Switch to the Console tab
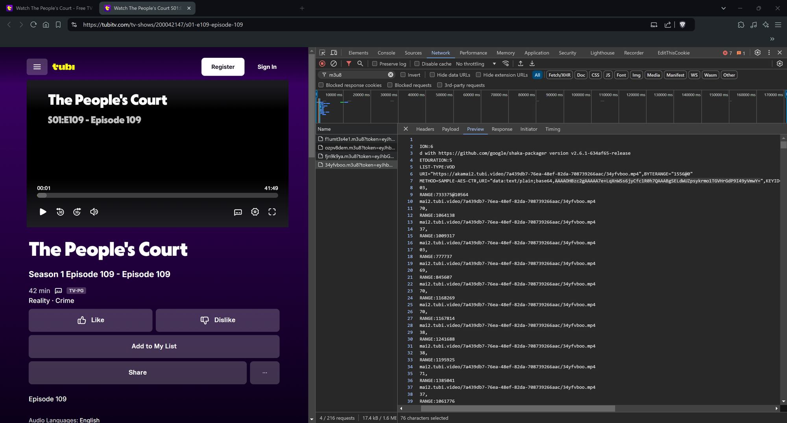787x423 pixels. (x=386, y=53)
